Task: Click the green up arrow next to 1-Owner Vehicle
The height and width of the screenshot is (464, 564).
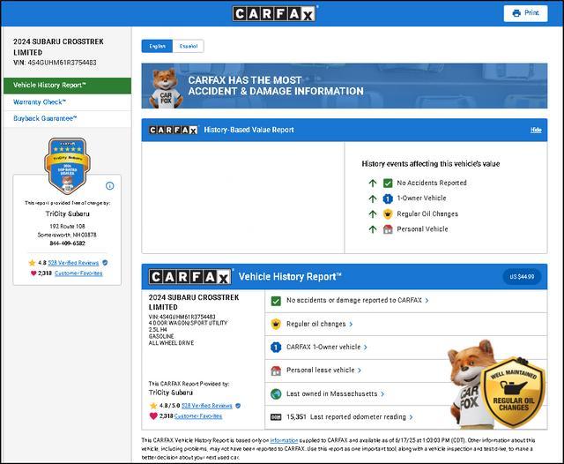Action: (x=373, y=198)
